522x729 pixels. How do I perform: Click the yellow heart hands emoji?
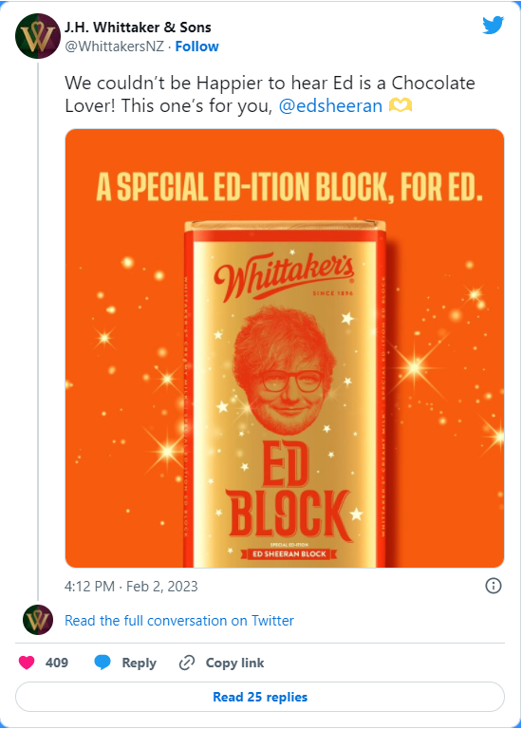point(401,106)
